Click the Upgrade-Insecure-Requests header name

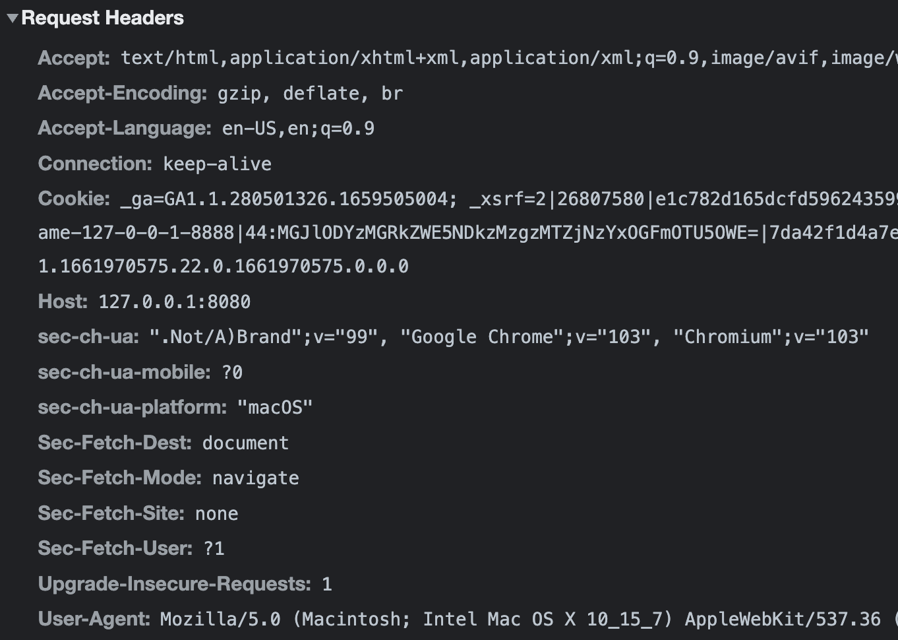pos(174,584)
